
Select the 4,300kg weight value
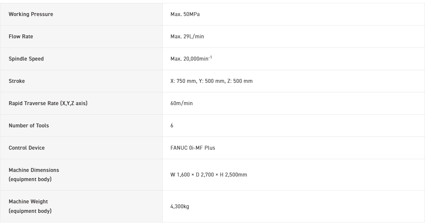[x=180, y=207]
